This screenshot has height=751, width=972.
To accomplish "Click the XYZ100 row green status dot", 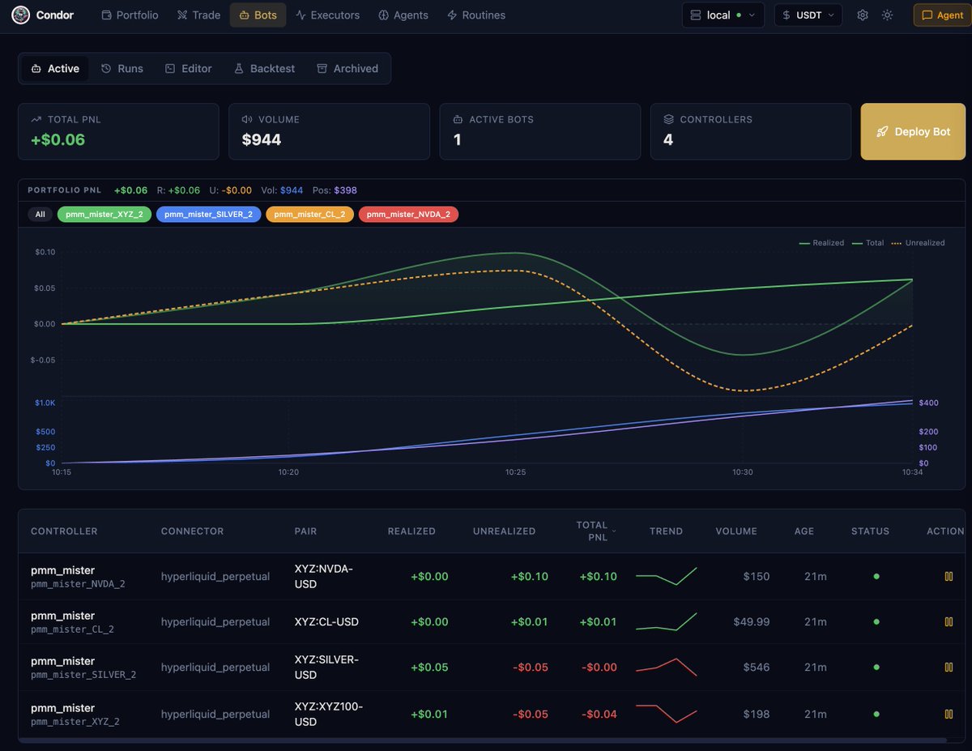I will (876, 715).
